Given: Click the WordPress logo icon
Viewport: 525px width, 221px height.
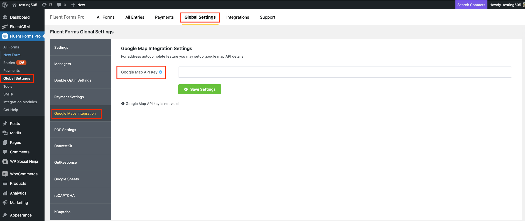Looking at the screenshot, I should [x=5, y=5].
